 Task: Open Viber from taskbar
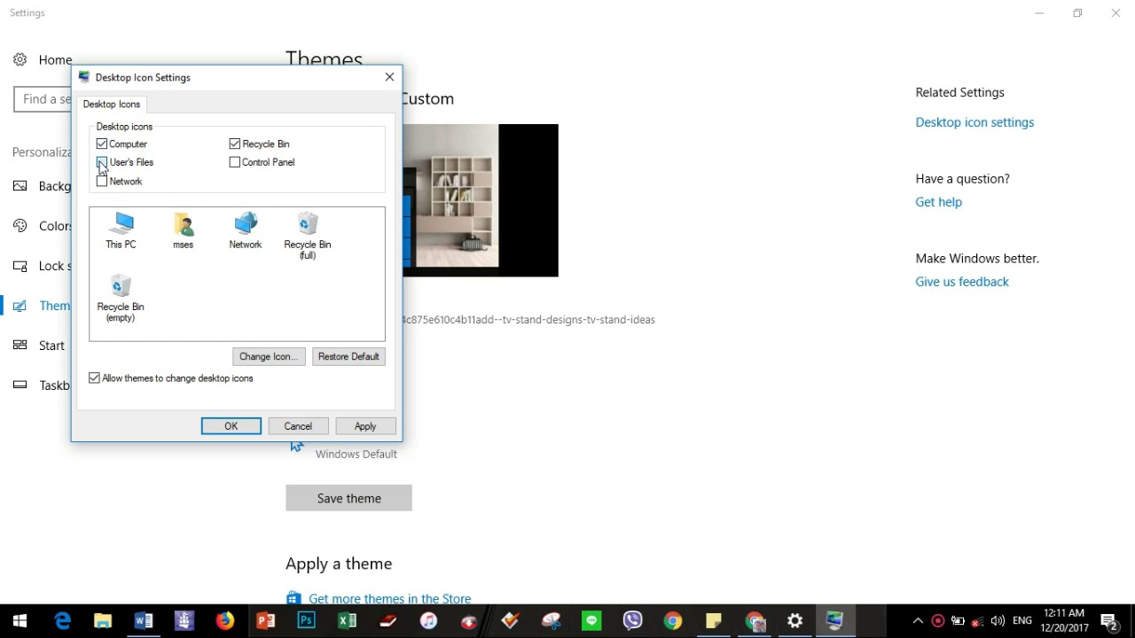632,621
